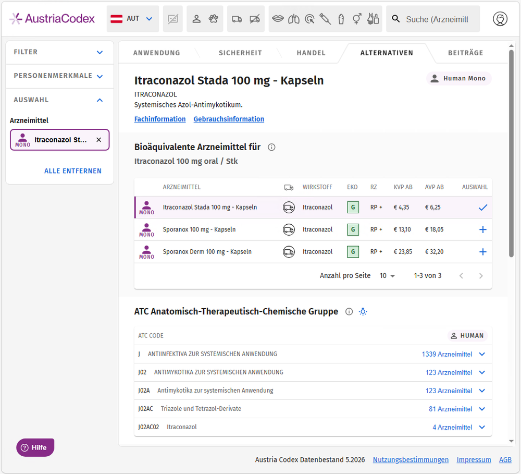Expand the PERSONENMERKMALE section

click(x=59, y=76)
